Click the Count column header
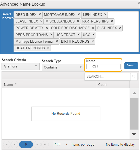 tap(103, 85)
